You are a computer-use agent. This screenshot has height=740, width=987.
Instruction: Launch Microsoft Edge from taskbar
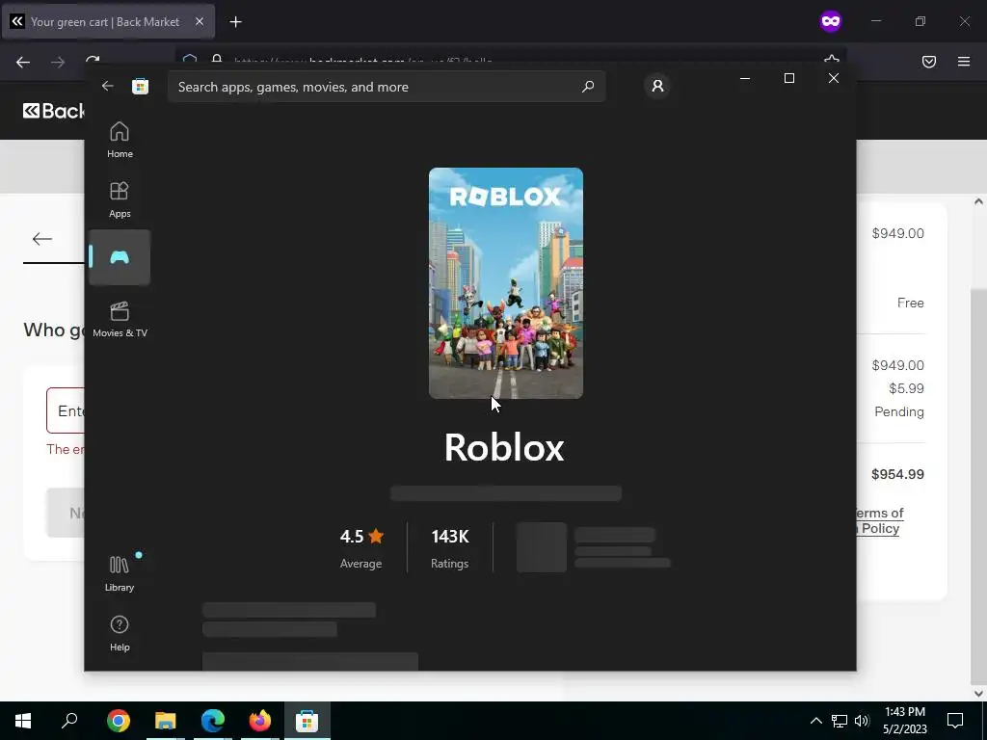(213, 721)
